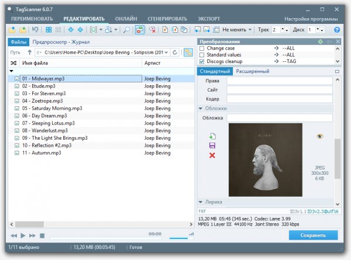
Task: Open the ОНЛАЙН tab
Action: point(126,19)
